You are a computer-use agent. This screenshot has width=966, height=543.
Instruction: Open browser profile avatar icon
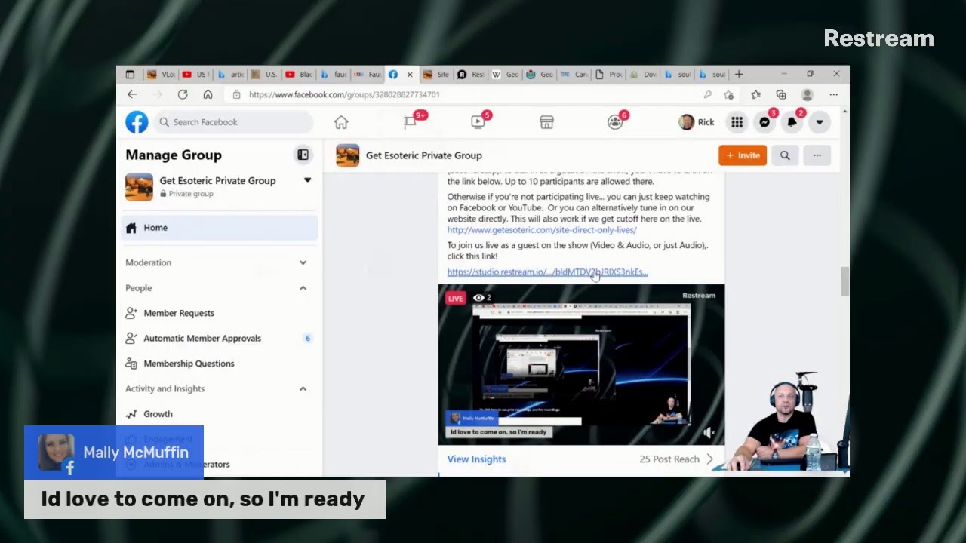click(x=807, y=94)
